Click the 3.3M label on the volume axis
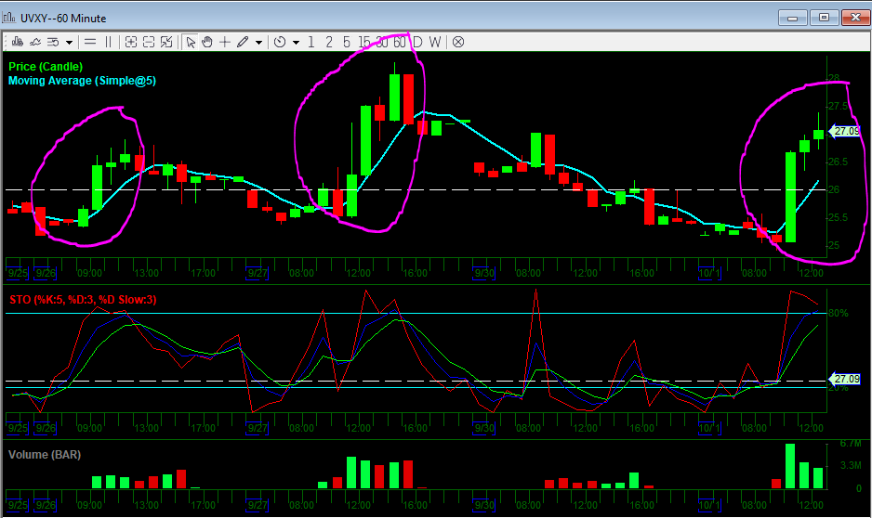Screen dimensions: 872x518 tap(851, 465)
